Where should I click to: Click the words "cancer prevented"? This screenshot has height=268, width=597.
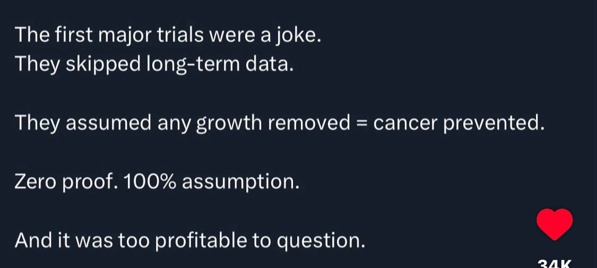[457, 123]
